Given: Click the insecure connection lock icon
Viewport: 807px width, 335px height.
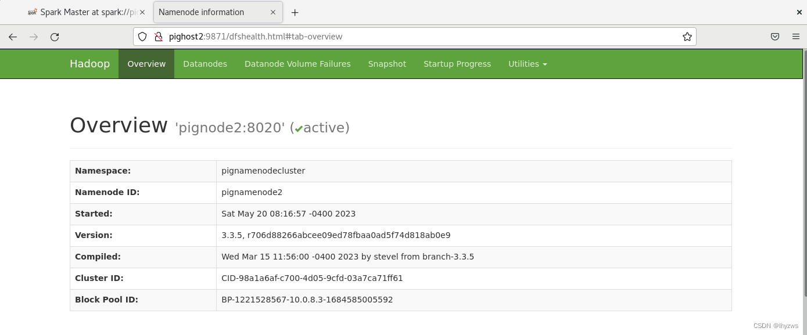Looking at the screenshot, I should 158,37.
